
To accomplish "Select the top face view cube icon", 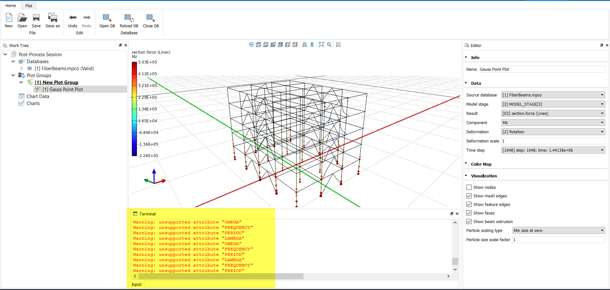I will pyautogui.click(x=259, y=44).
